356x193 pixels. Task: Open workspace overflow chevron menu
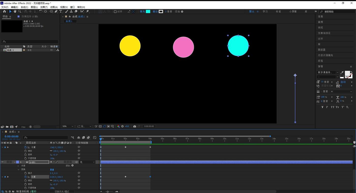316,11
